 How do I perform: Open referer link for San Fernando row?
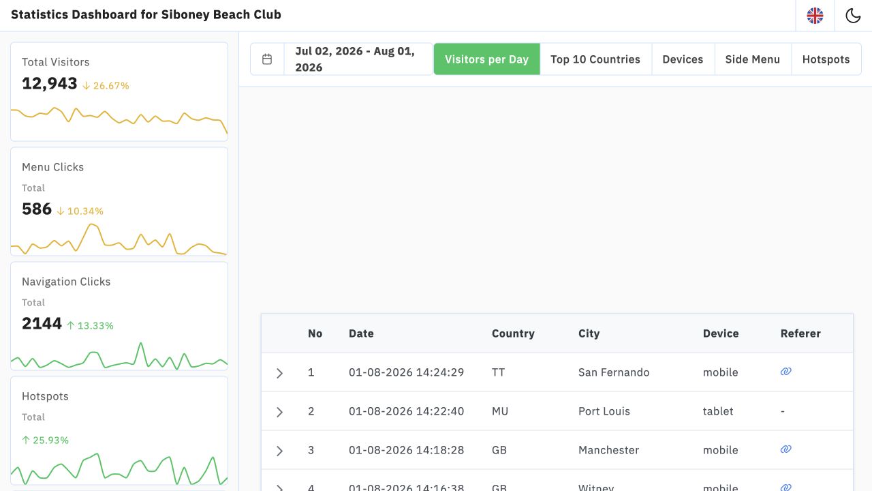click(786, 372)
